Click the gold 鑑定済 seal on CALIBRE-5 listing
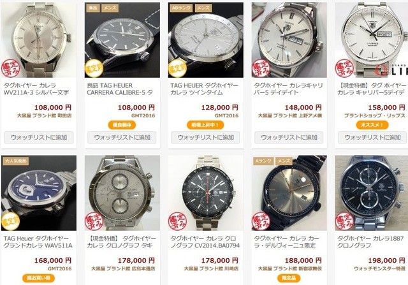The height and width of the screenshot is (285, 408). point(94,68)
